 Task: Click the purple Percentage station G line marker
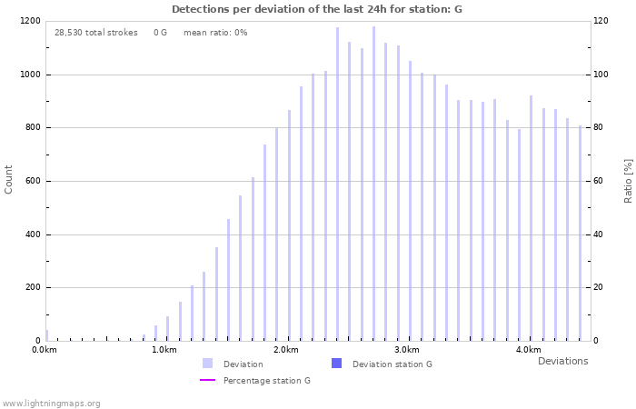[207, 380]
